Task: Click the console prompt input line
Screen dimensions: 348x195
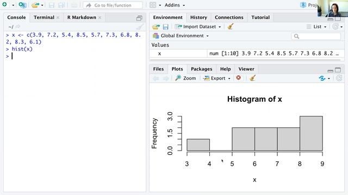Action: pyautogui.click(x=74, y=56)
